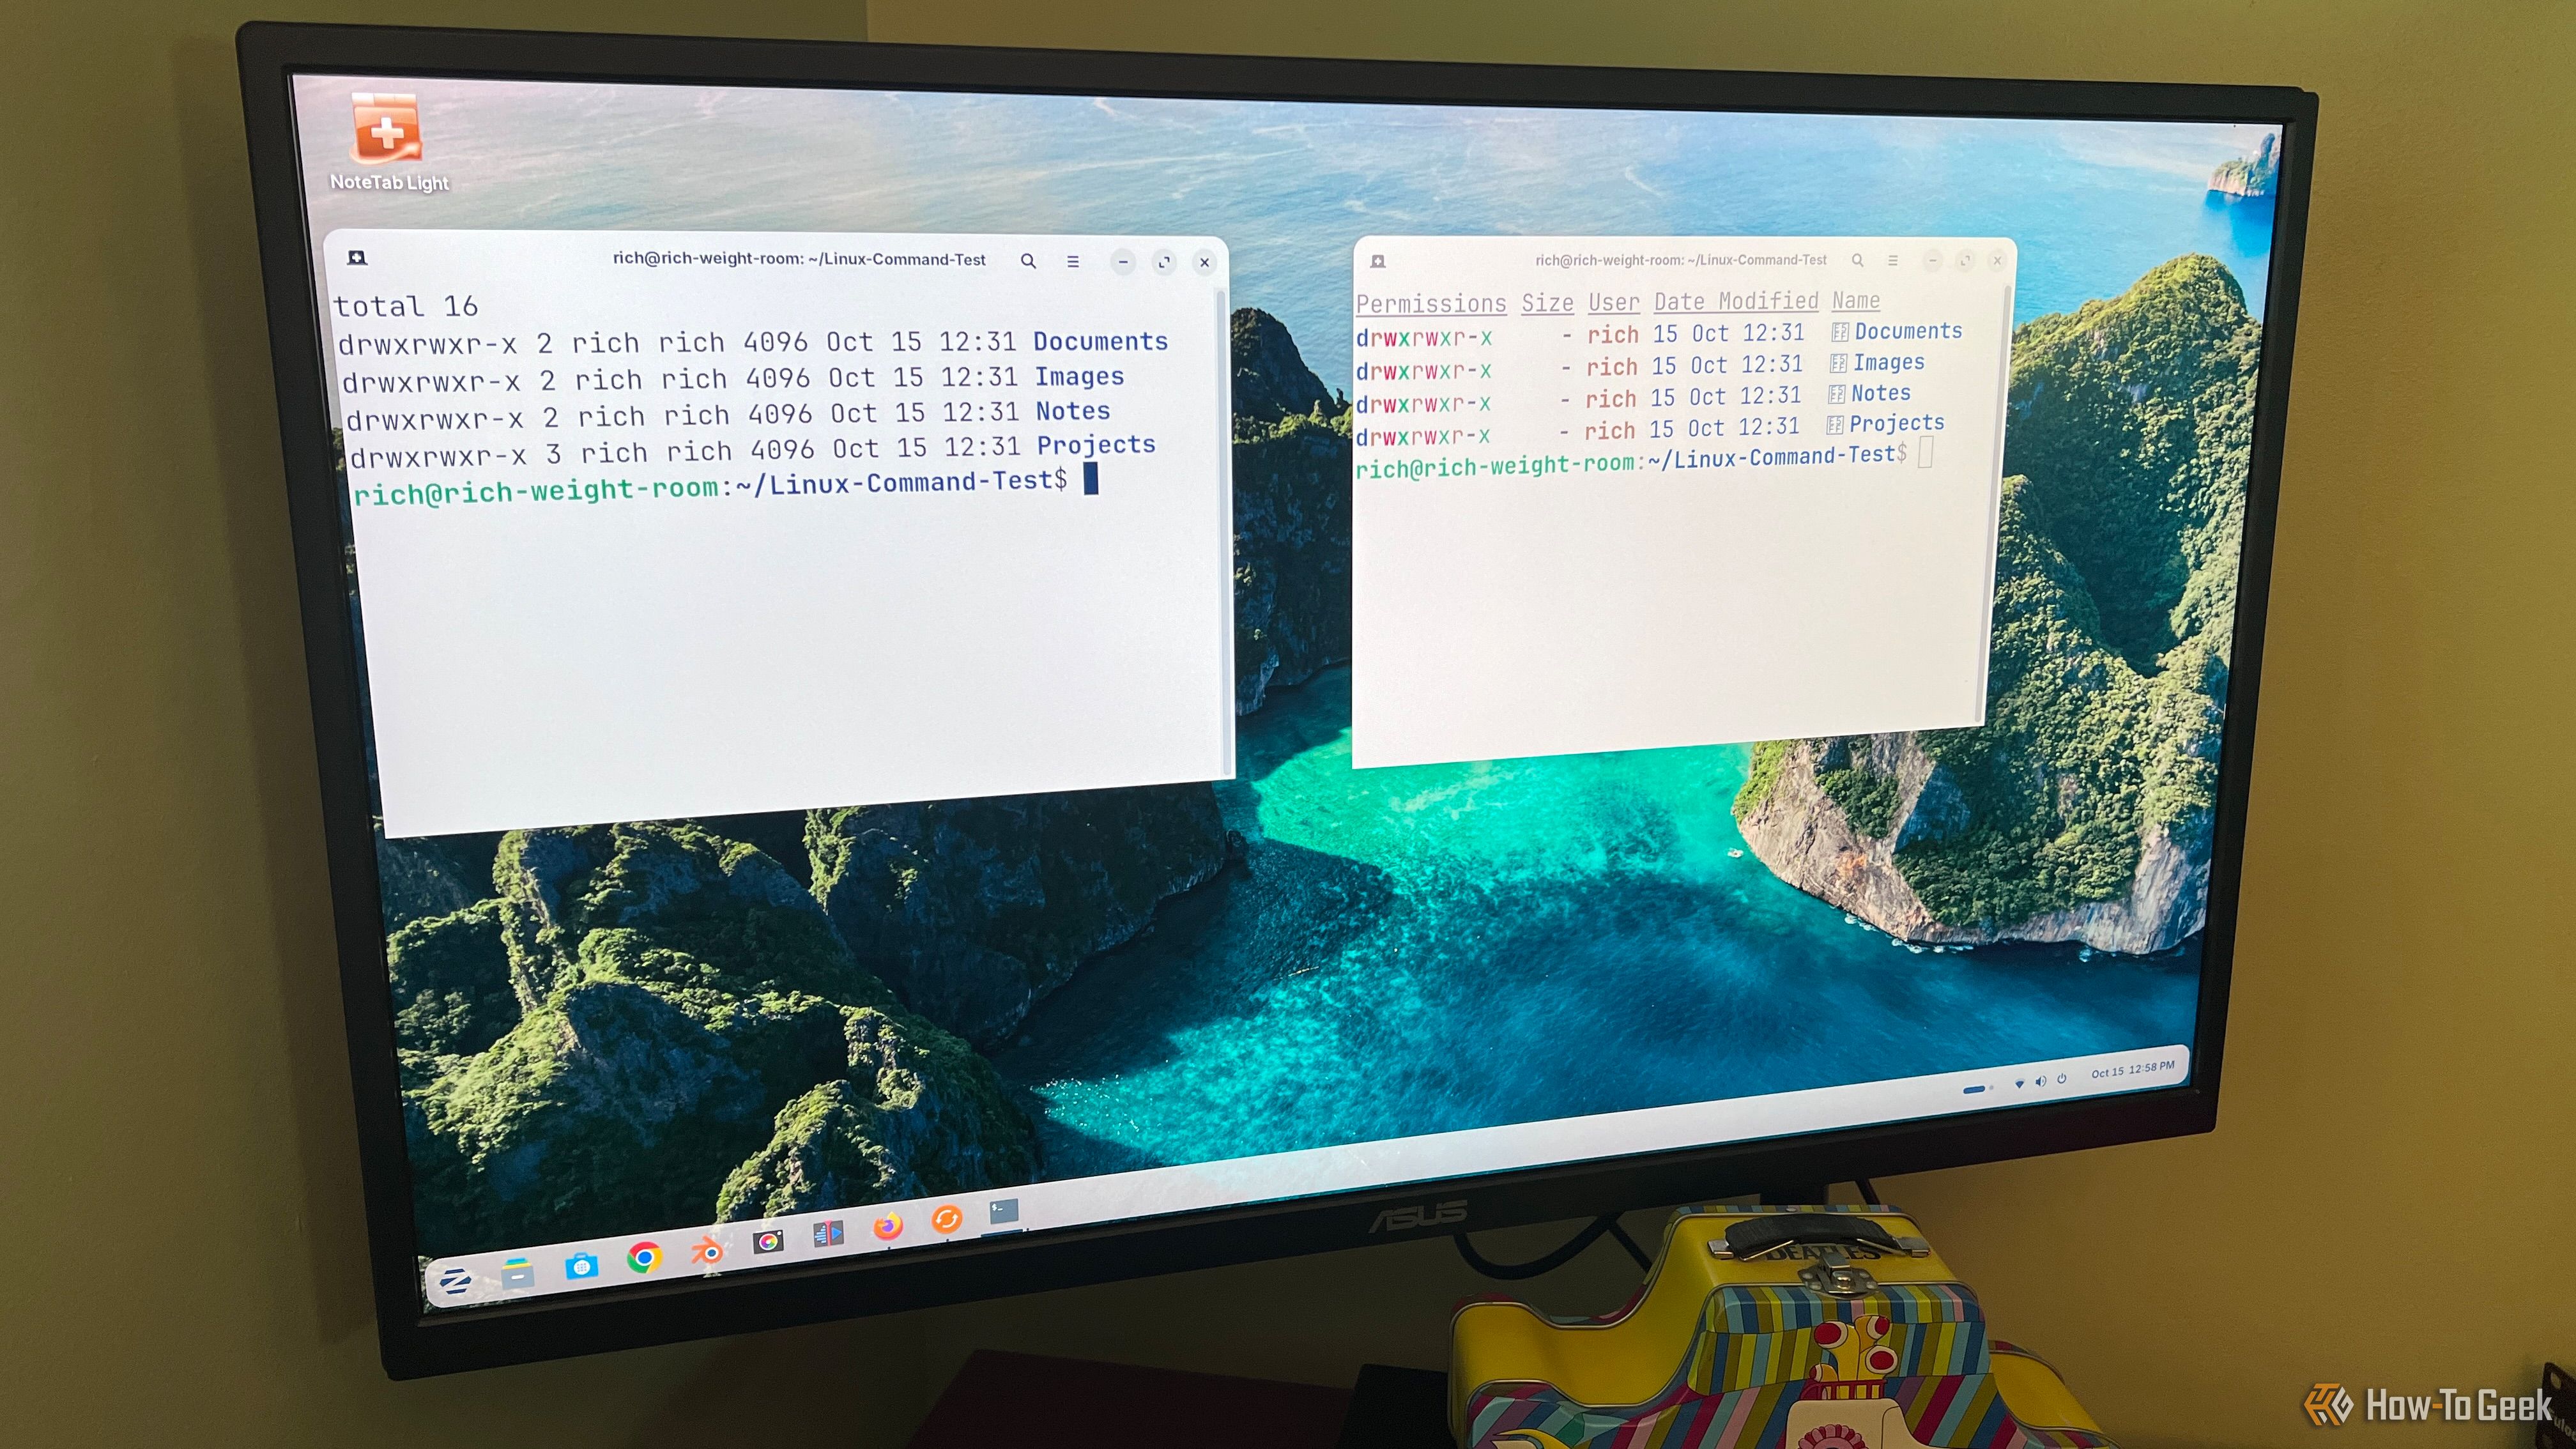Screen dimensions: 2576x1449
Task: Click 'Images' in the right terminal listing
Action: click(x=1888, y=362)
